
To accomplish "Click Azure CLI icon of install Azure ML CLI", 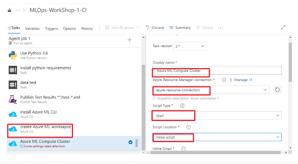I will 13,114.
